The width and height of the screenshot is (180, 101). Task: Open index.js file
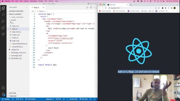pyautogui.click(x=18, y=38)
